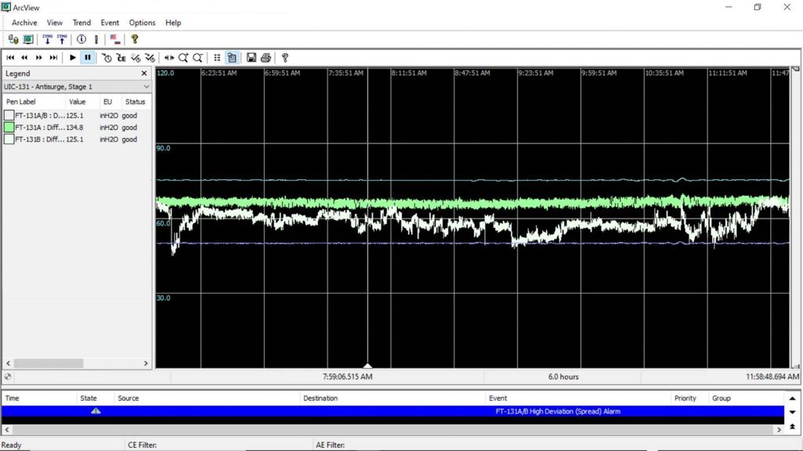Click the archive connection icon in top toolbar
This screenshot has width=803, height=451.
click(13, 39)
